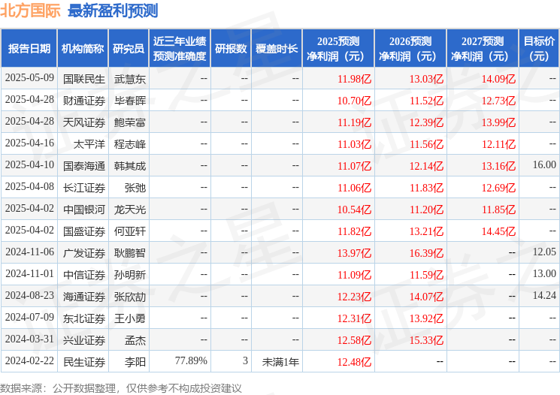Click the 研报数 column header
The image size is (560, 395).
[x=231, y=49]
